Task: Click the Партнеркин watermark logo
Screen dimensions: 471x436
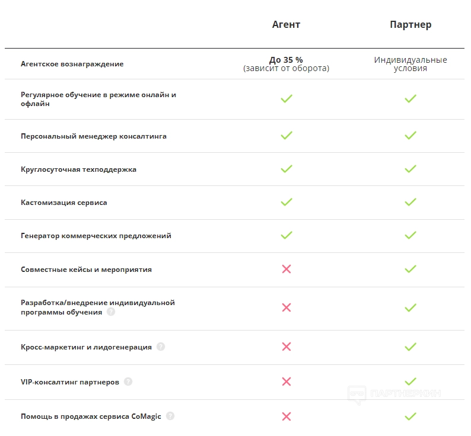Action: (x=394, y=393)
